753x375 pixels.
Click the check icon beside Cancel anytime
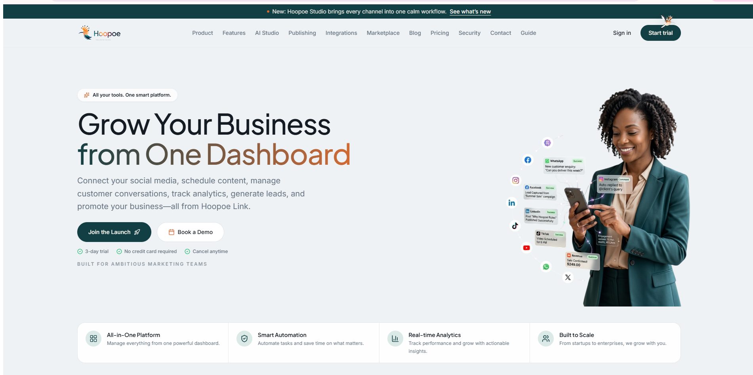point(187,251)
